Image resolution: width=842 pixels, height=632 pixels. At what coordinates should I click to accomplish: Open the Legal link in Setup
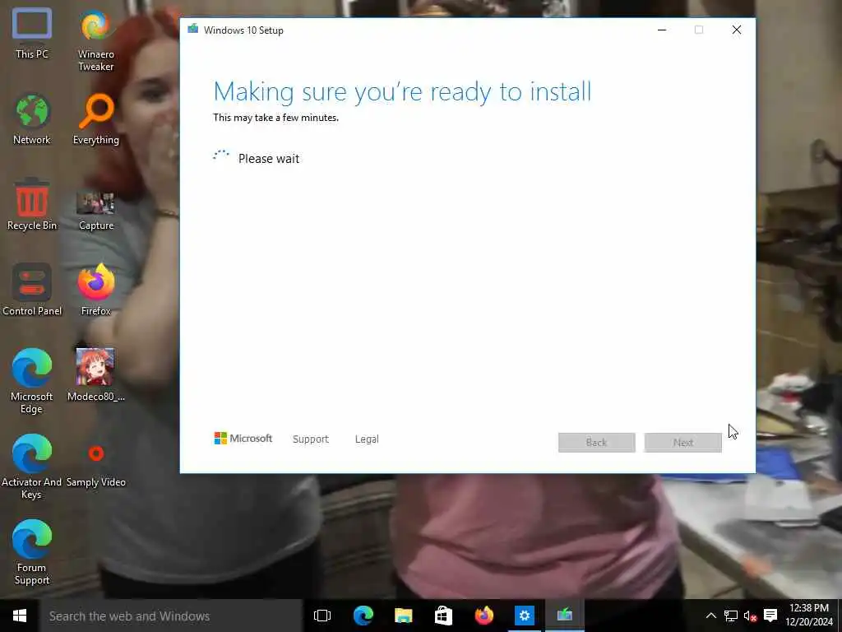pos(367,439)
